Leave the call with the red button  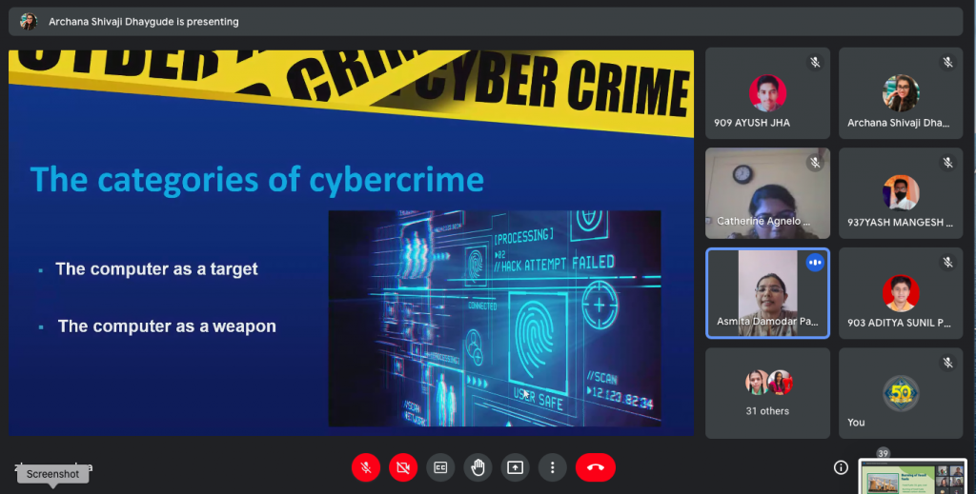(596, 467)
